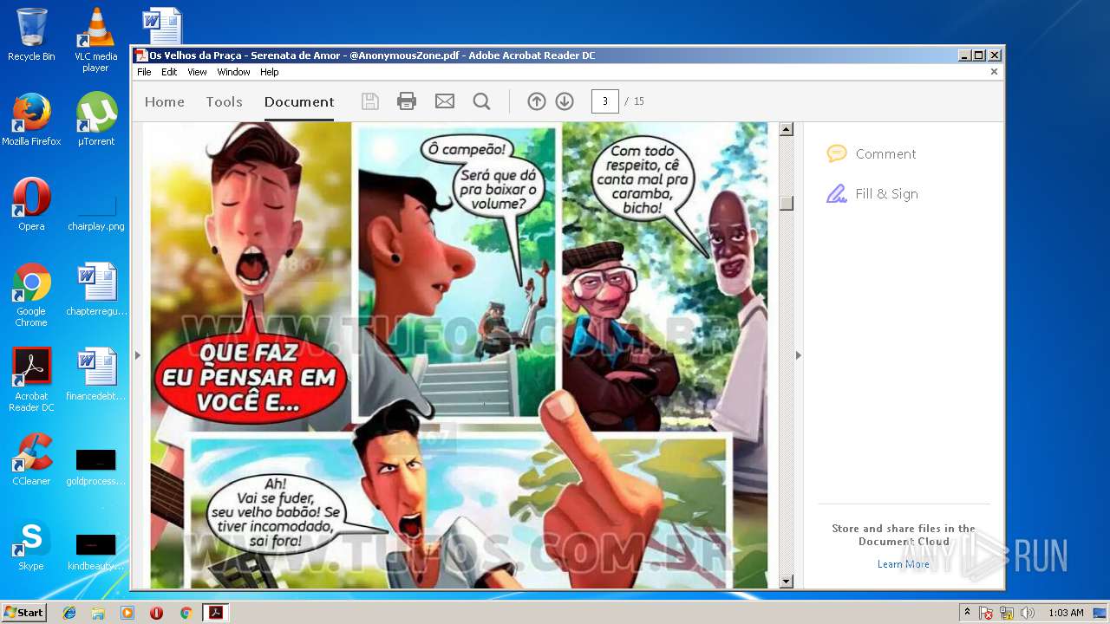Launch Google Chrome desktop icon

pos(31,295)
